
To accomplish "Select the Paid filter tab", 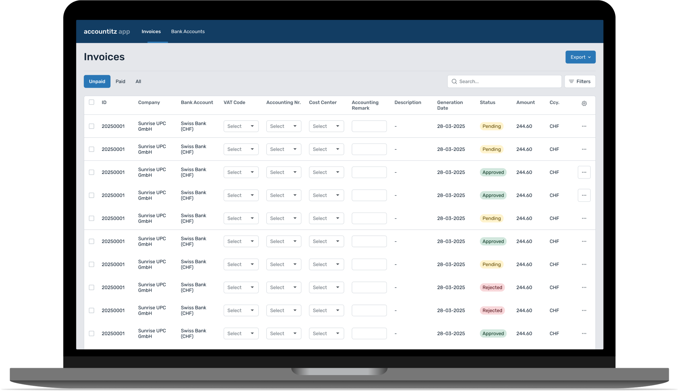I will click(120, 82).
